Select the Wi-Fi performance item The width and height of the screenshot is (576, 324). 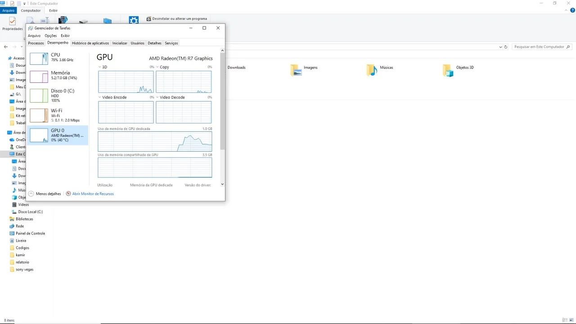tap(58, 115)
